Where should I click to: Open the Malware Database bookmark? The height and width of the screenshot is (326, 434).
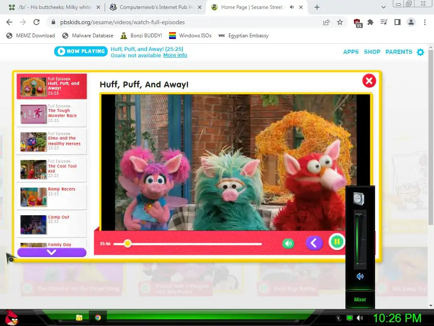coord(88,36)
